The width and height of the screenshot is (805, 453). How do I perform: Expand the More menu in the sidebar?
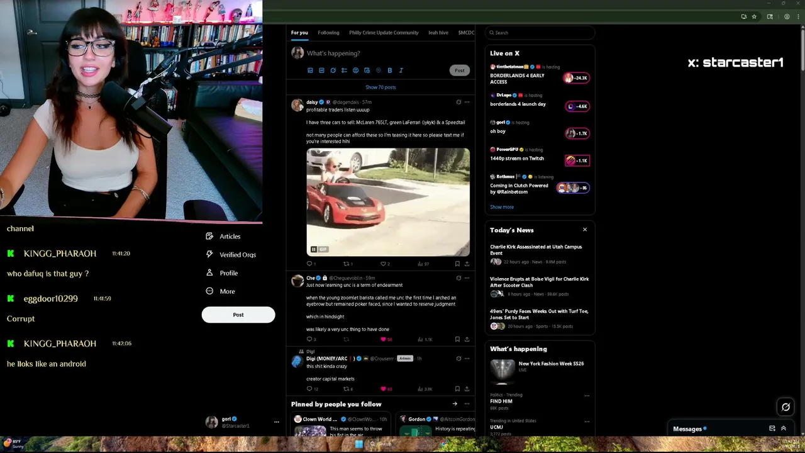pyautogui.click(x=220, y=291)
